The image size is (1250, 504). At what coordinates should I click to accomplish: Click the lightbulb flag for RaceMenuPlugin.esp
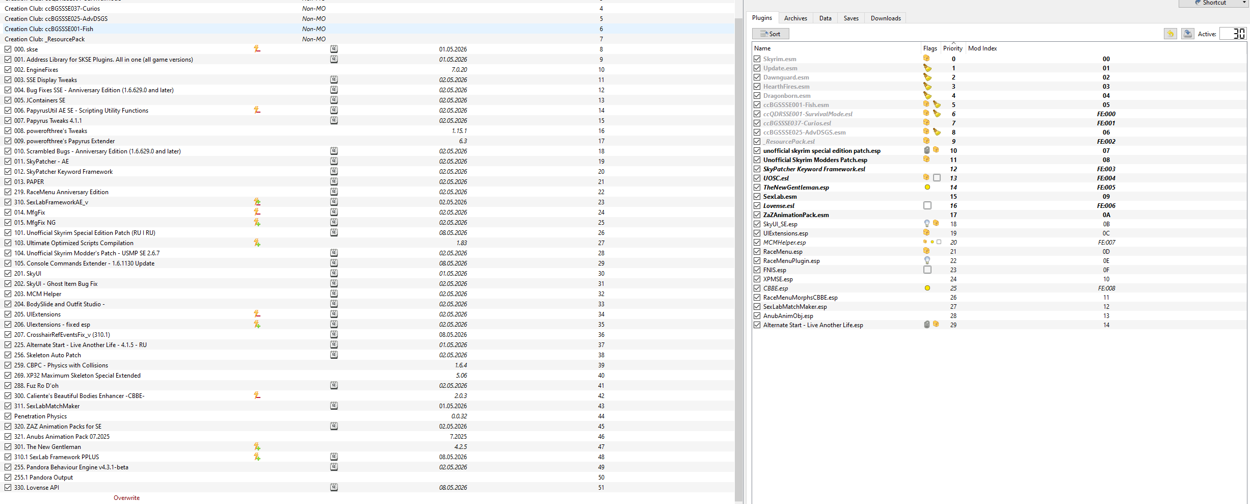(x=927, y=260)
